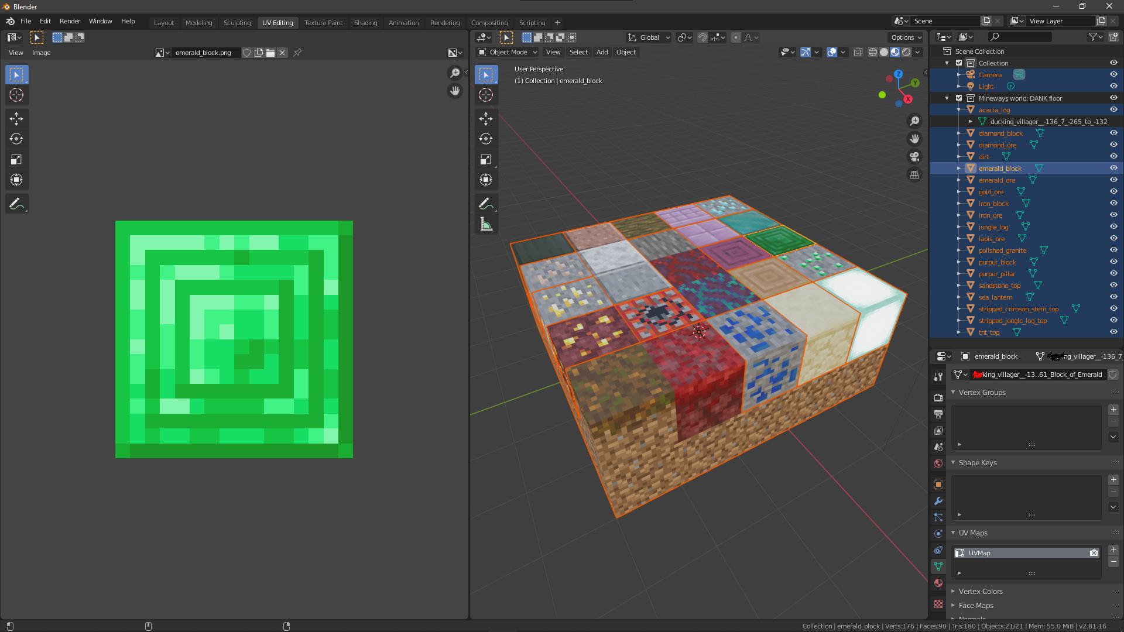Screen dimensions: 1124x632
Task: Add a new UV map with the plus button
Action: tap(1113, 550)
